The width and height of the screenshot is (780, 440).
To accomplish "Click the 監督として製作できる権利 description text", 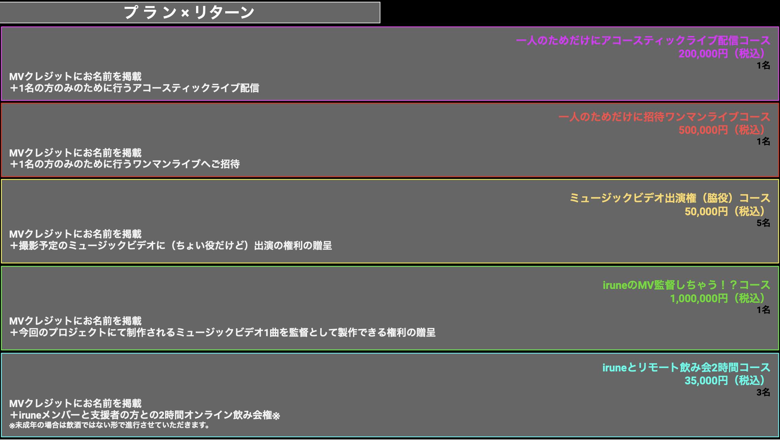I will click(x=222, y=332).
